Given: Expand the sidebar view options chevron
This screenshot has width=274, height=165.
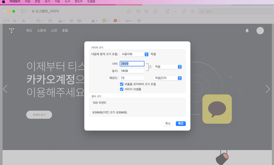Looking at the screenshot, I should click(x=28, y=11).
